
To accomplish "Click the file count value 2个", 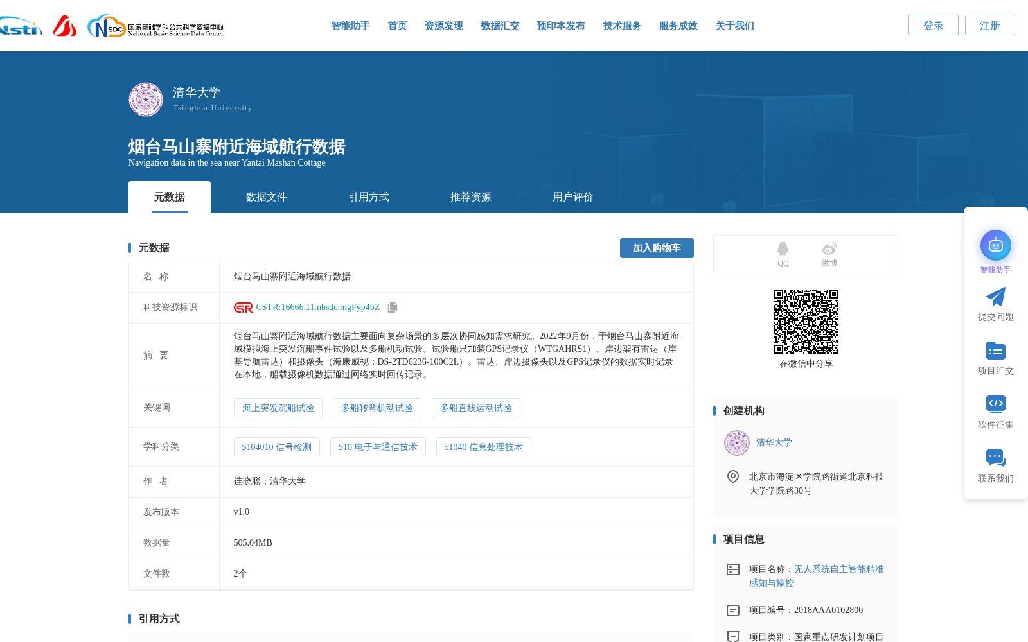I will [x=240, y=574].
